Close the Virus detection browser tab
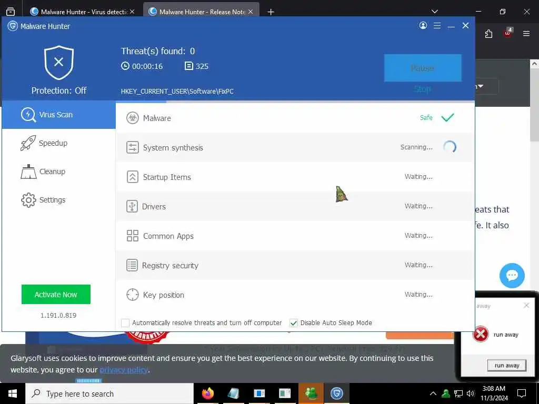 click(132, 12)
